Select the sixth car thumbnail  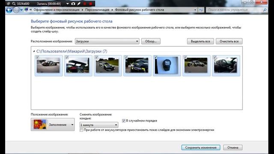[196, 65]
